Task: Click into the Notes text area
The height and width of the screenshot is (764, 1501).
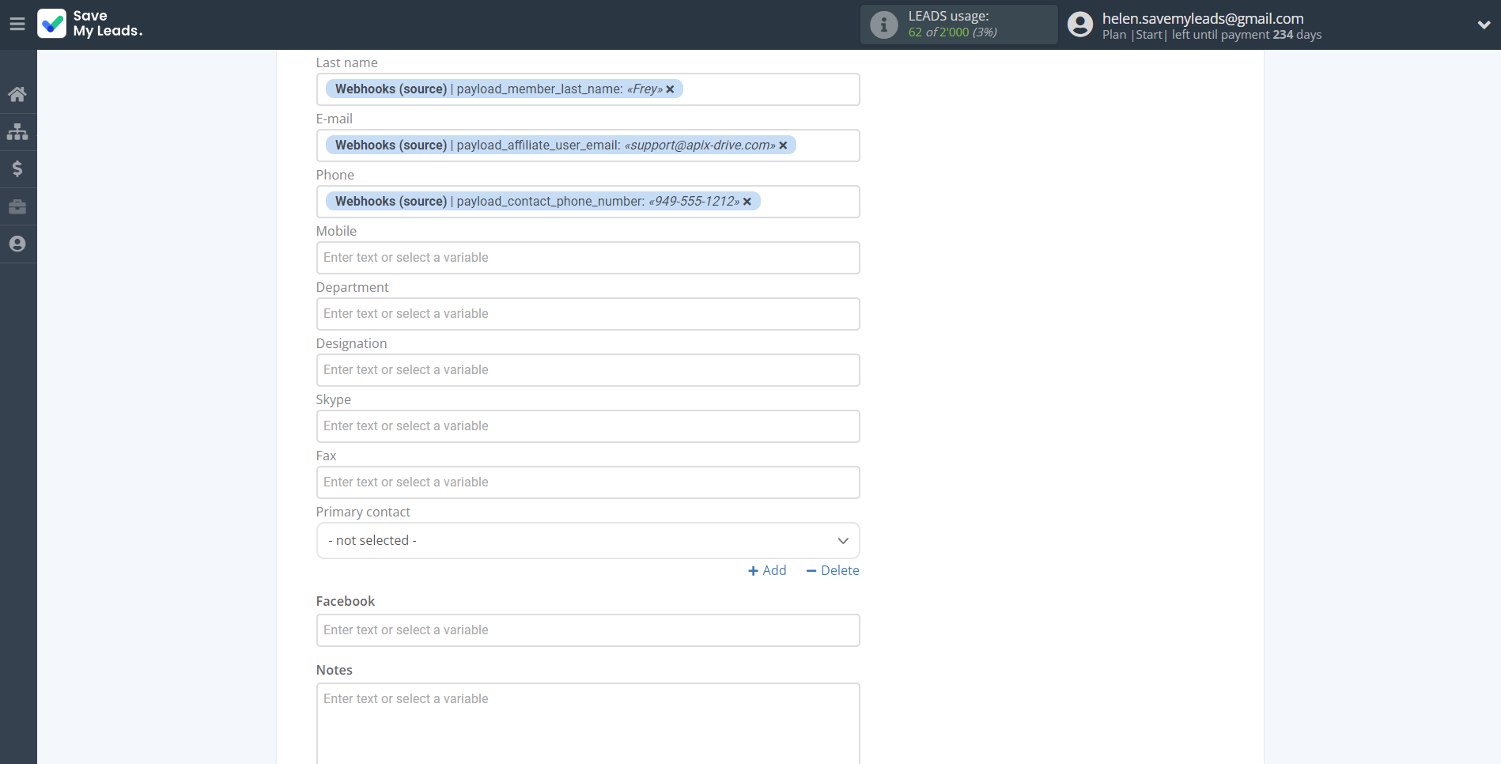Action: pos(588,724)
